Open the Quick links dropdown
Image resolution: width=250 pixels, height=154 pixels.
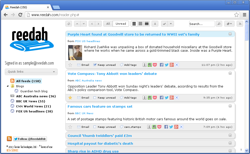(x=31, y=72)
